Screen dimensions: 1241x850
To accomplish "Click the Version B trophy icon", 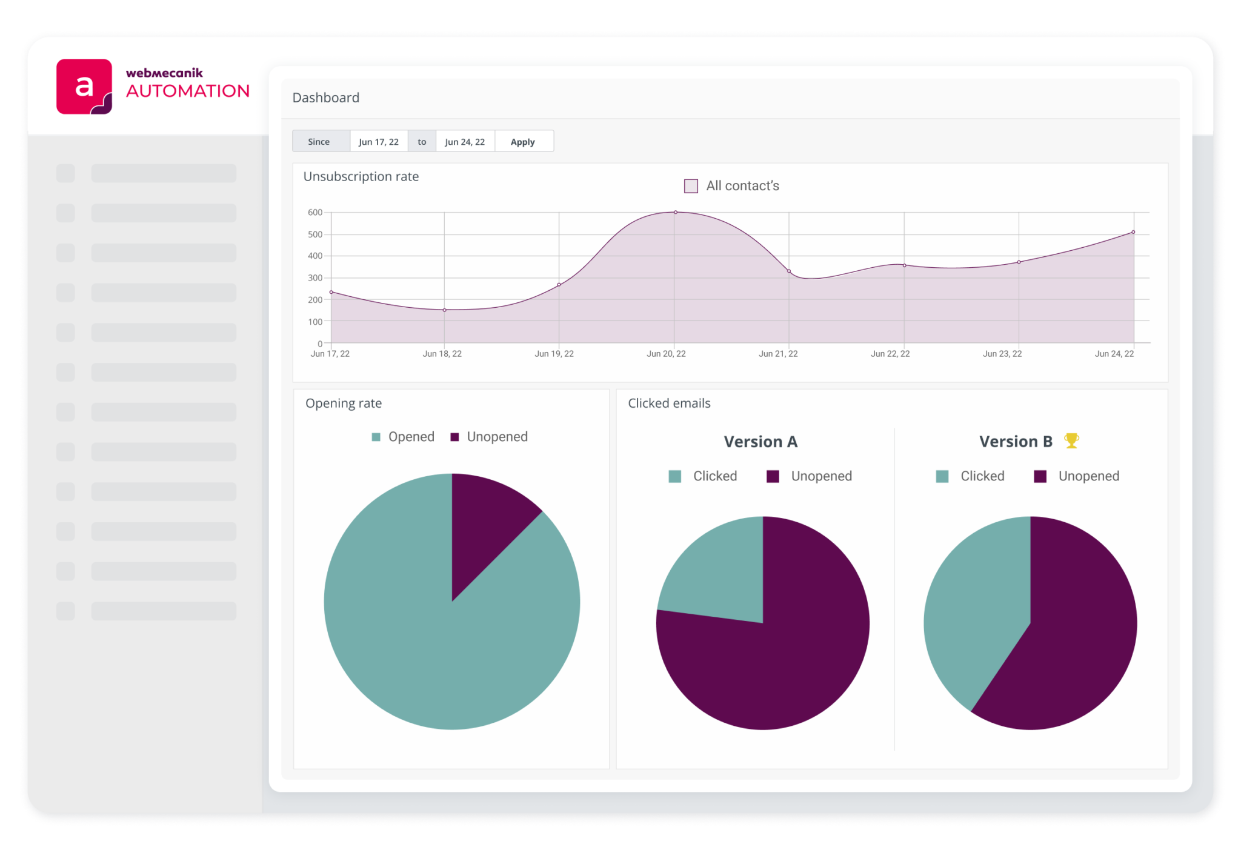I will point(1071,441).
